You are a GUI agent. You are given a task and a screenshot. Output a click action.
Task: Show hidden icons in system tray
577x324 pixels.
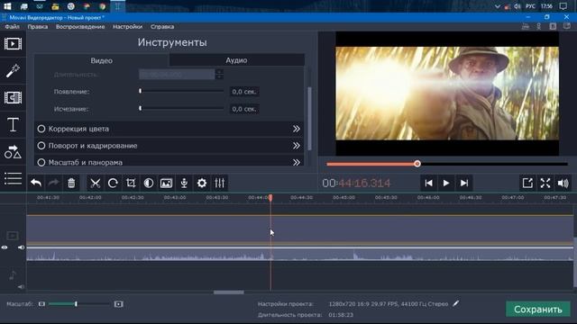pos(497,6)
